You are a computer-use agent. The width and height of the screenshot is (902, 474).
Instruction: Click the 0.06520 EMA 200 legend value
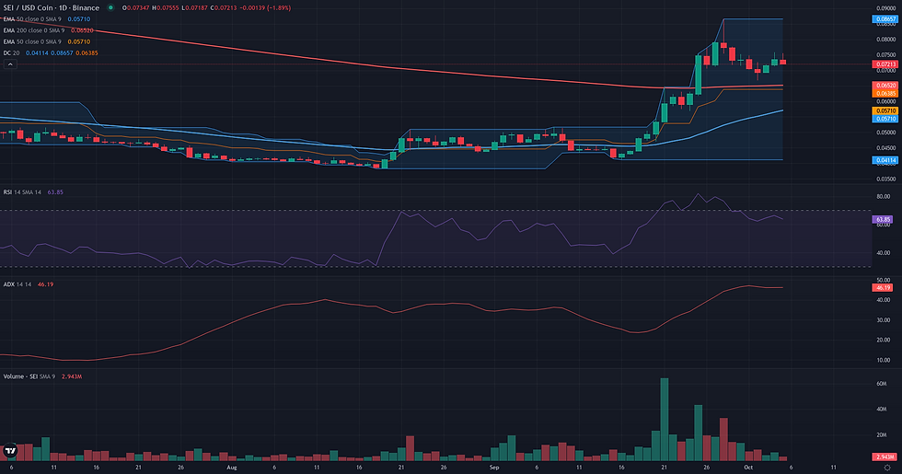tap(82, 30)
